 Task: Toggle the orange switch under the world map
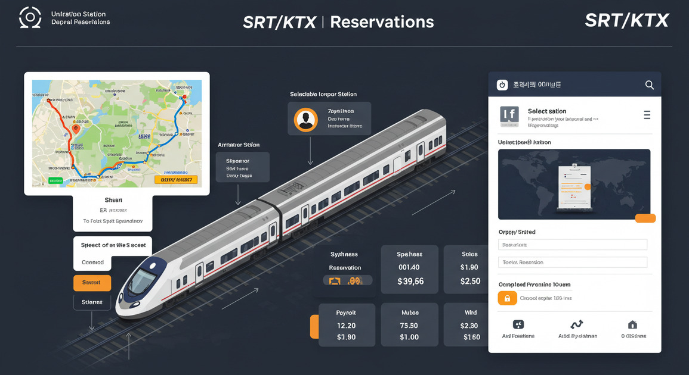point(645,218)
